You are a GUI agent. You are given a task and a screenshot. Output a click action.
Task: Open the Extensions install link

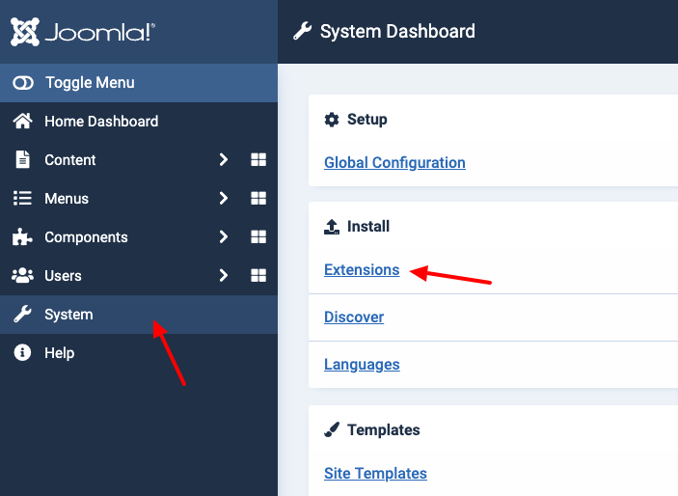(x=362, y=269)
